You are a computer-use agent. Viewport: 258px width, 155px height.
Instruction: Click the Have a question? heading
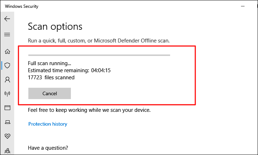point(48,148)
